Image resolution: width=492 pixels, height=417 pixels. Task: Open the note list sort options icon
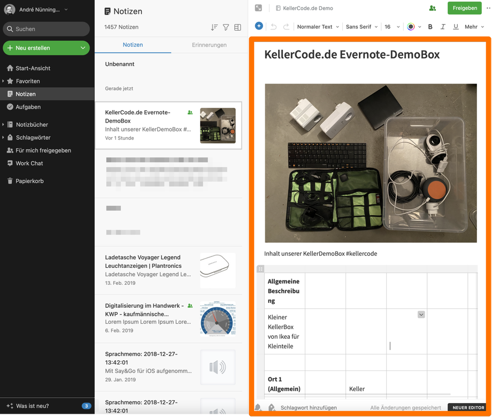pyautogui.click(x=214, y=27)
